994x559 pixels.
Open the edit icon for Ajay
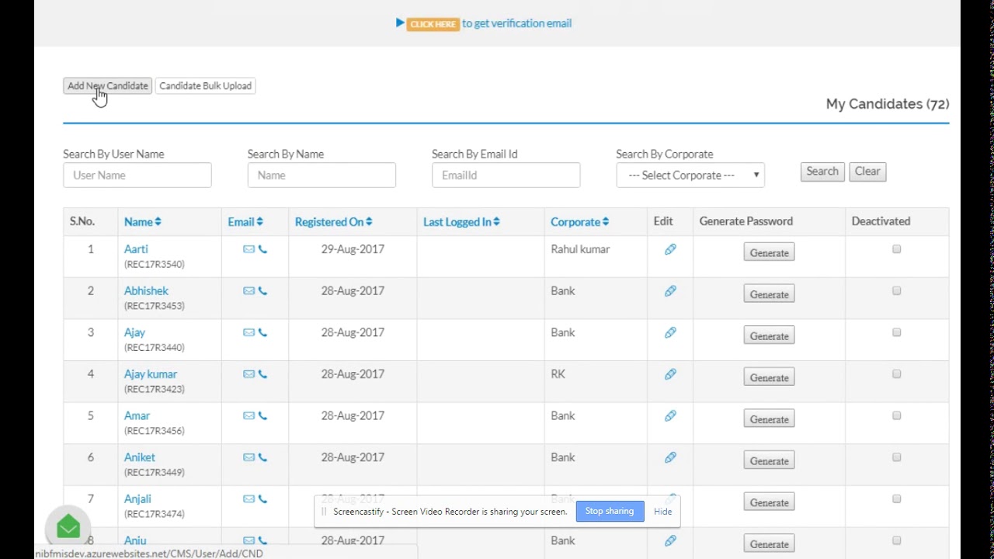click(x=670, y=332)
